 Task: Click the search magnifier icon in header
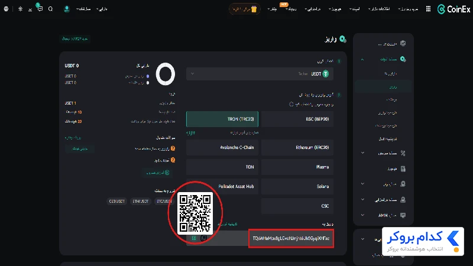tap(50, 9)
